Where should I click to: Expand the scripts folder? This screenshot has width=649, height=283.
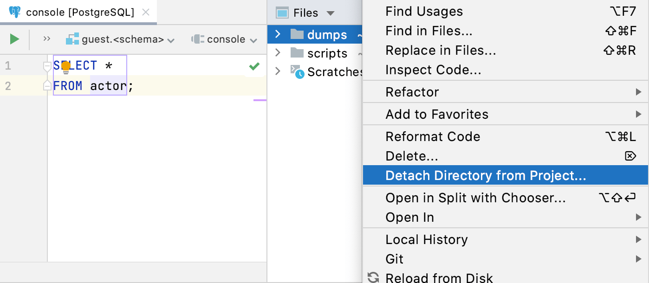pos(279,53)
